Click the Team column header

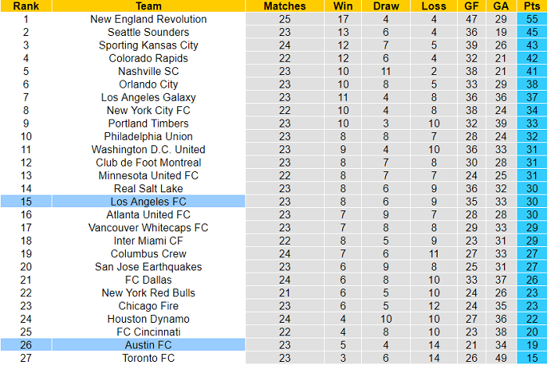(x=148, y=5)
